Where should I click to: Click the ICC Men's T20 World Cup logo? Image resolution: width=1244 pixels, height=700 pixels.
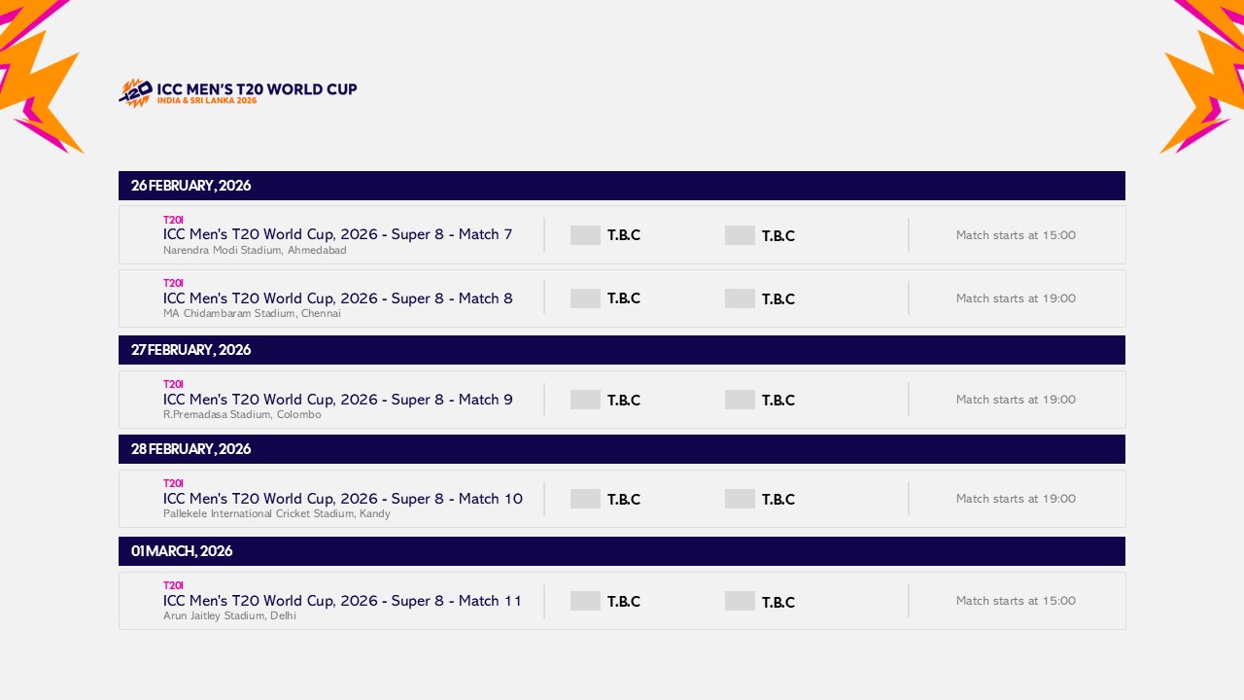pyautogui.click(x=237, y=89)
